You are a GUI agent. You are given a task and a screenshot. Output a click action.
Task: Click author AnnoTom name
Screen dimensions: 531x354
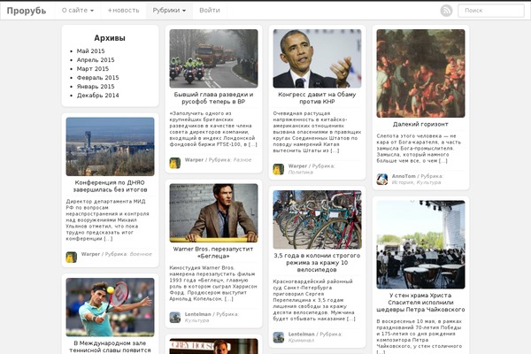click(x=404, y=176)
